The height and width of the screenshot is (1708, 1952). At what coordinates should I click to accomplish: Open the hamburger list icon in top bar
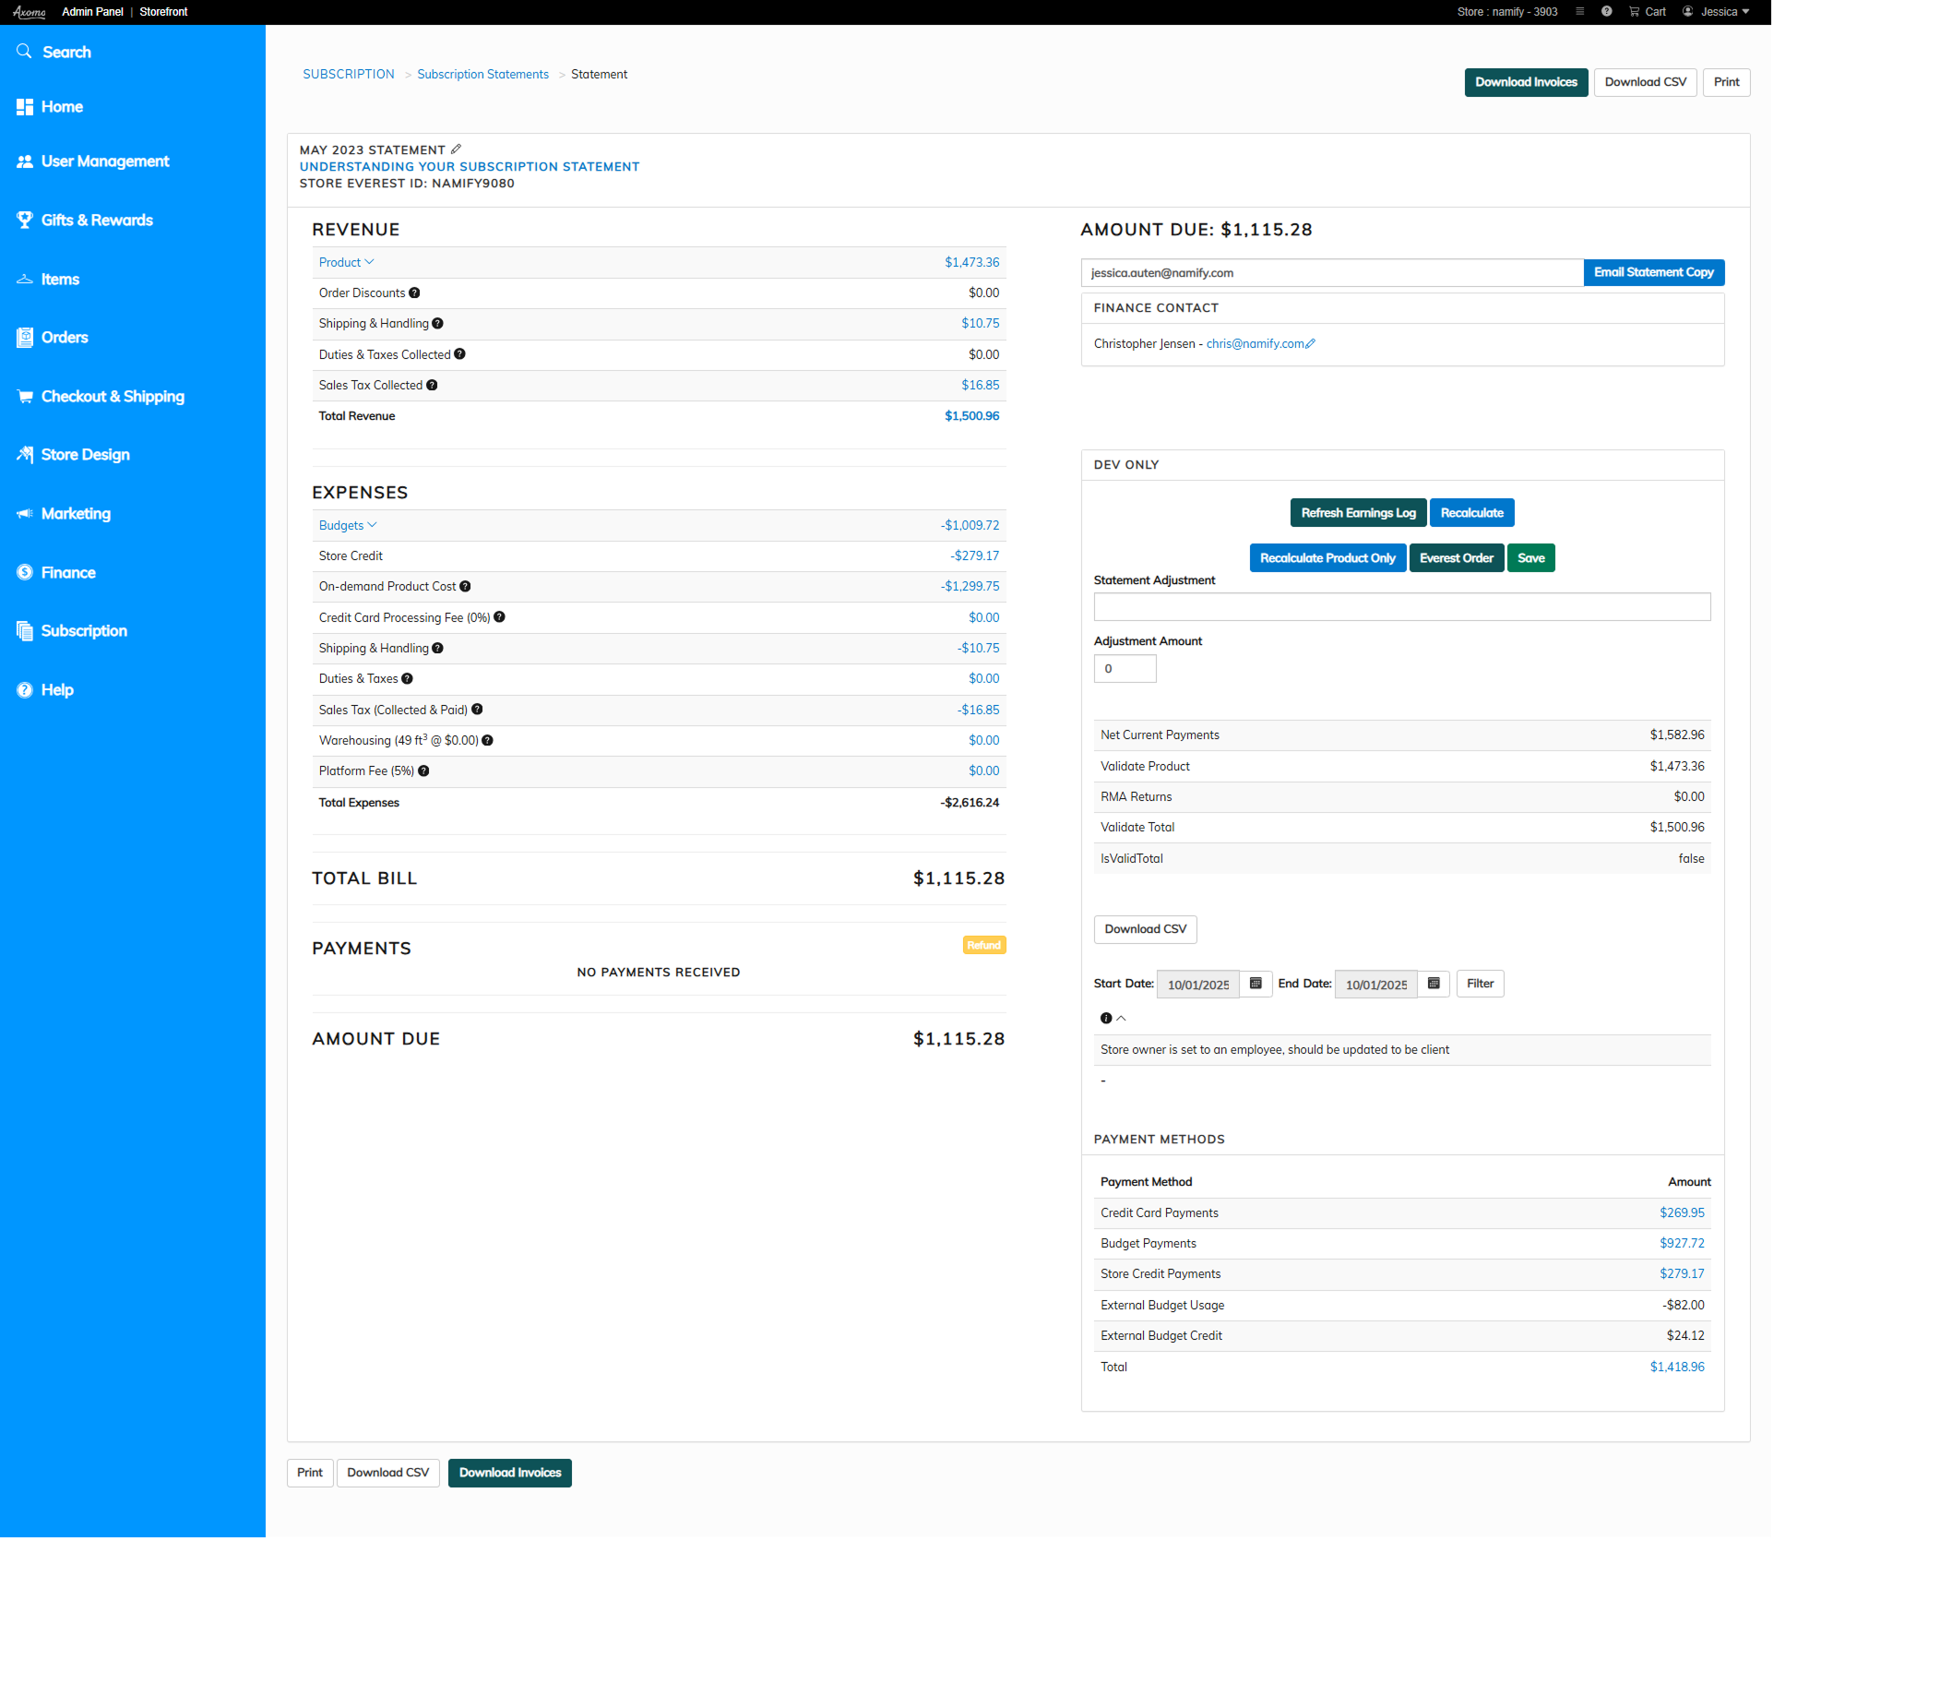pyautogui.click(x=1579, y=12)
